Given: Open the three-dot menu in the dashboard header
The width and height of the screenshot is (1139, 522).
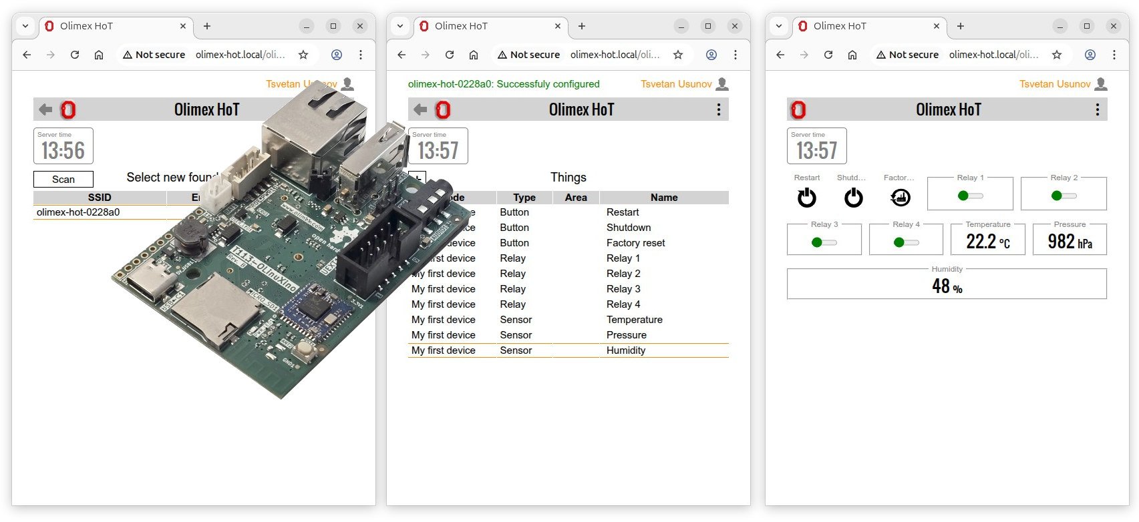Looking at the screenshot, I should 1097,109.
